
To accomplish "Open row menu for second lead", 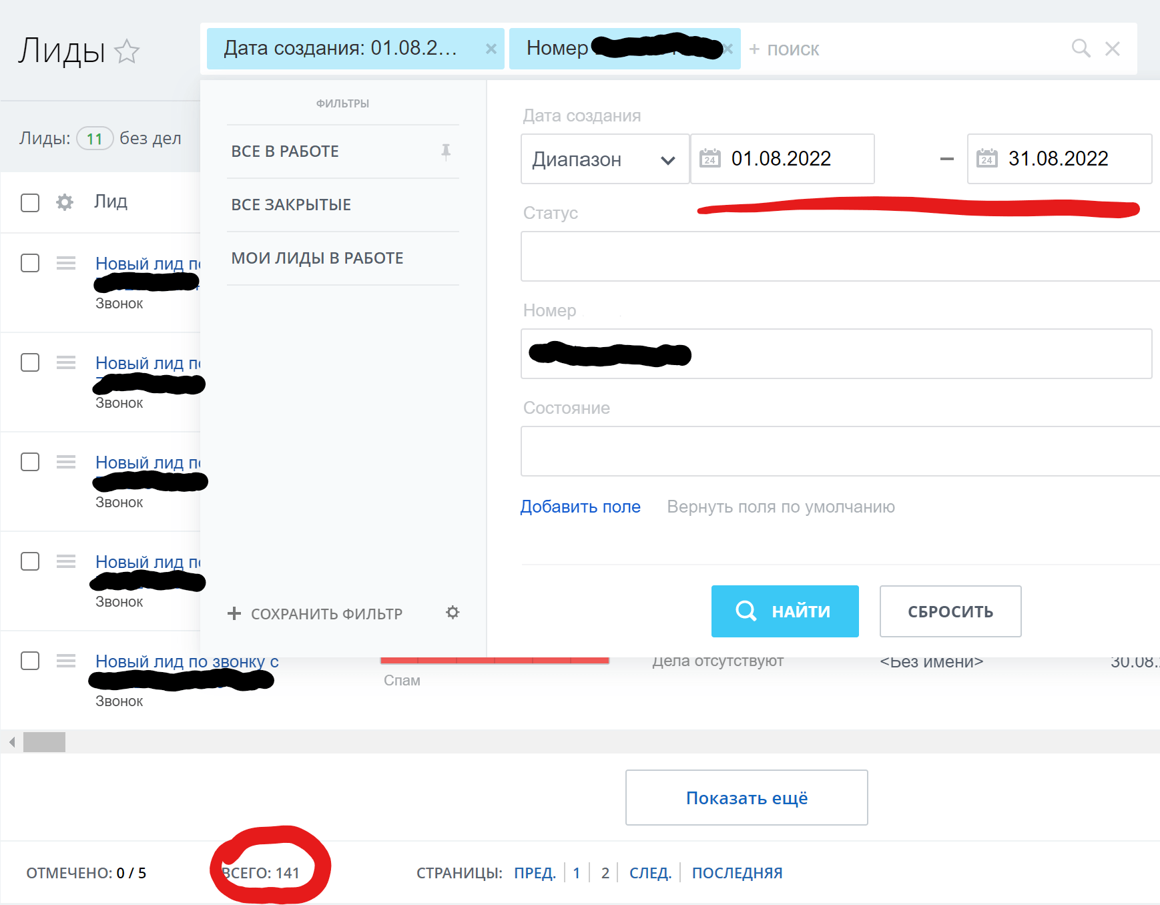I will 66,362.
